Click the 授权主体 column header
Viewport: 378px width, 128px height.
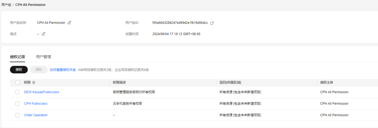(x=327, y=82)
